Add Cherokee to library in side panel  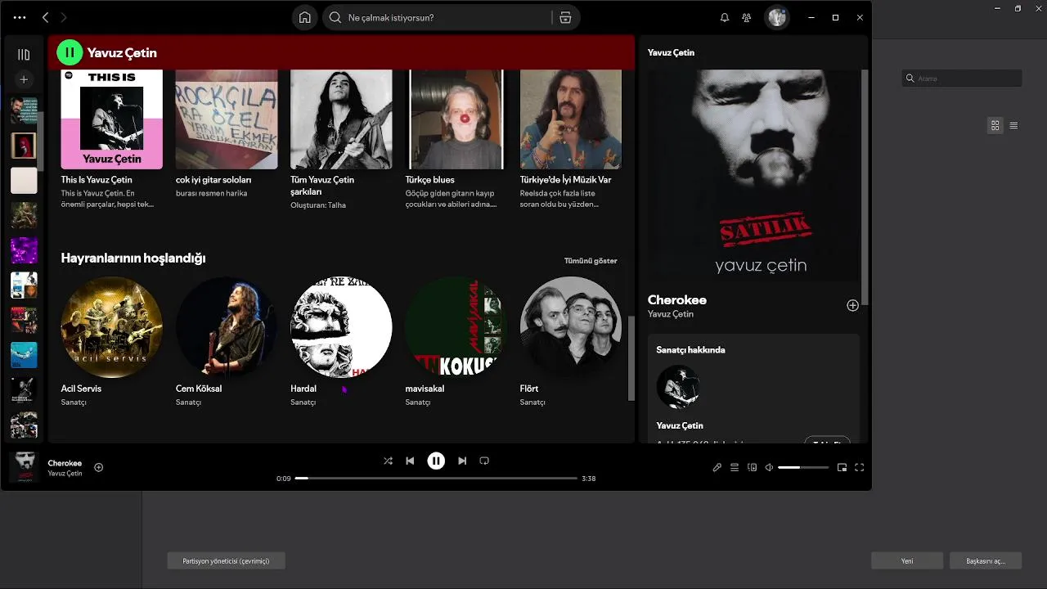coord(852,305)
